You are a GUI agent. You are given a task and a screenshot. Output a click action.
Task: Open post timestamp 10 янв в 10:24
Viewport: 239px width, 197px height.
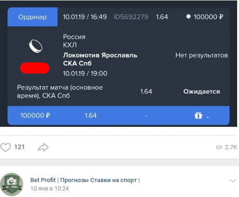coord(50,189)
